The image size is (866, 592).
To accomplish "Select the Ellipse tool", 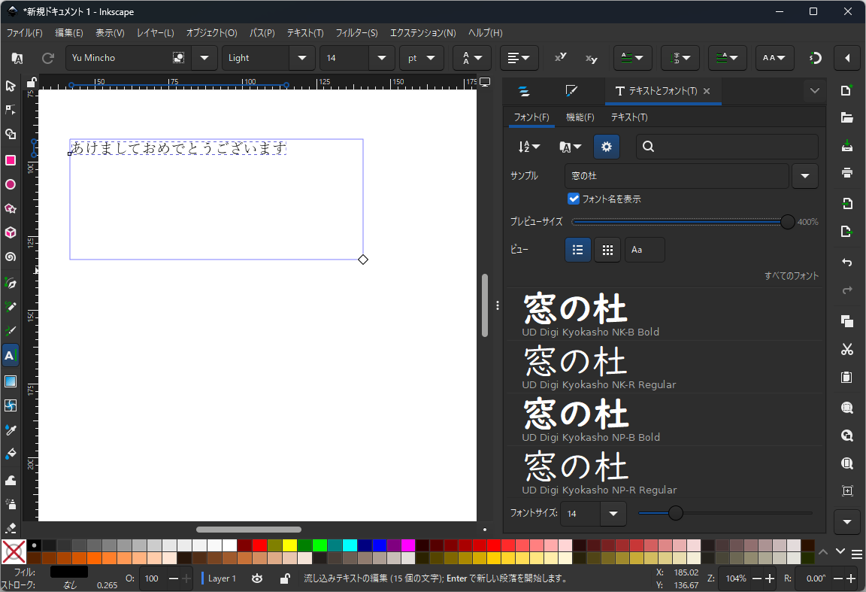I will point(11,184).
